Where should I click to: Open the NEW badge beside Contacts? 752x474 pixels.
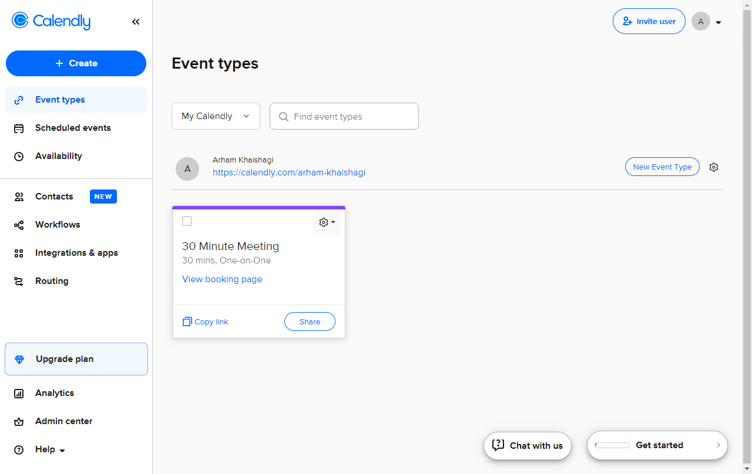coord(103,197)
